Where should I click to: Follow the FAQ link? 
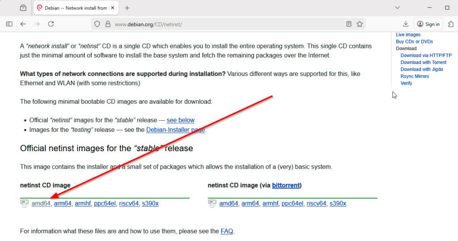pos(226,231)
